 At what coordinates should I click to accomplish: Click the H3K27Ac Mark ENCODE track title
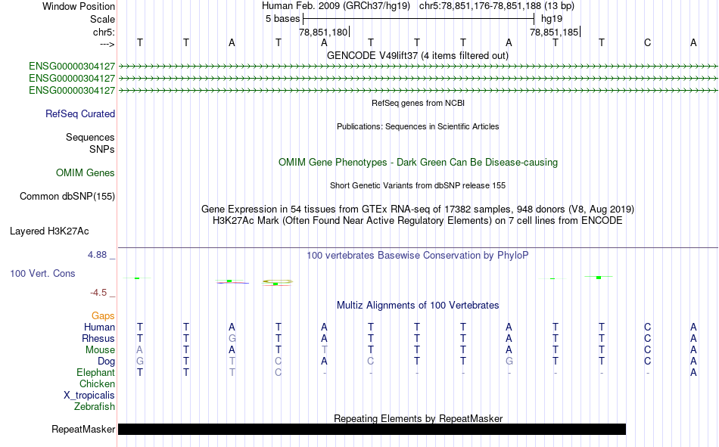tap(417, 221)
